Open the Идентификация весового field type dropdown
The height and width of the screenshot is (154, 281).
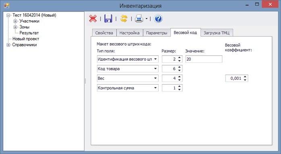pyautogui.click(x=155, y=59)
